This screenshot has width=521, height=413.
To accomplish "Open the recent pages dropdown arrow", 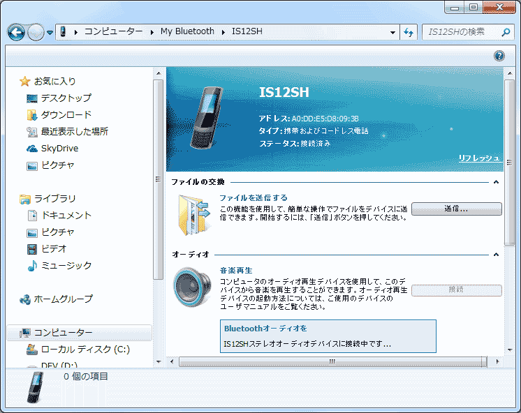I will point(50,33).
